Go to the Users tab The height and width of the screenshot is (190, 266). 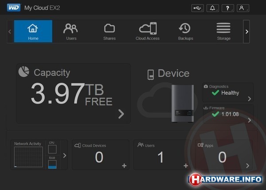71,31
